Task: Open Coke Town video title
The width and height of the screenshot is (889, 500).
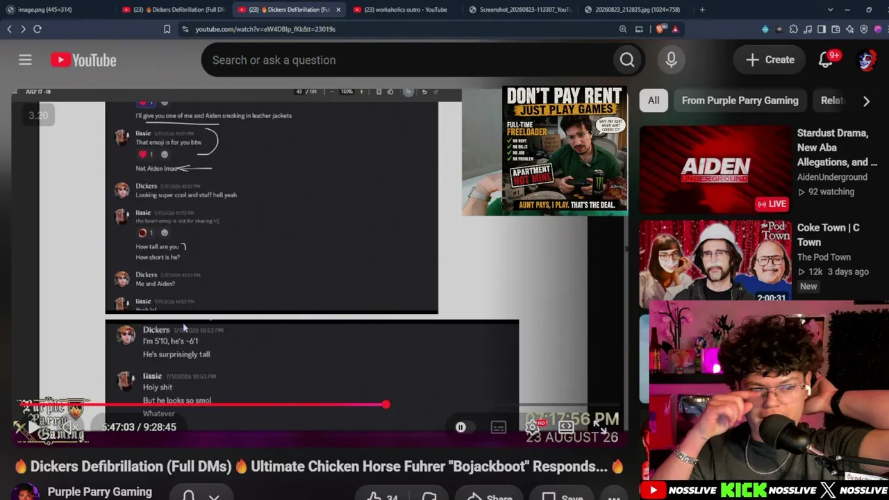Action: coord(828,235)
